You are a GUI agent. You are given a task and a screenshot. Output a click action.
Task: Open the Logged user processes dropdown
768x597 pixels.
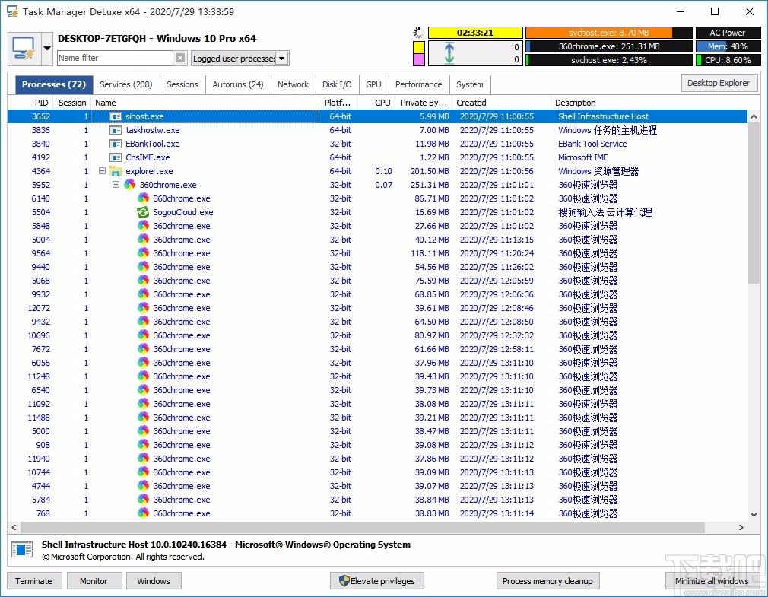pos(282,59)
